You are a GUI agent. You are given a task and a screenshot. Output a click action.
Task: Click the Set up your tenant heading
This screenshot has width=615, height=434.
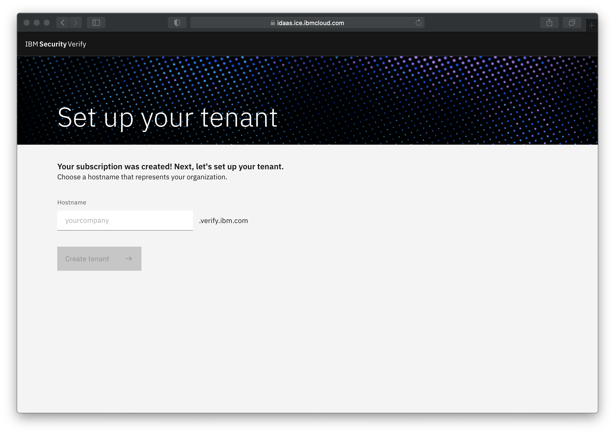[167, 117]
